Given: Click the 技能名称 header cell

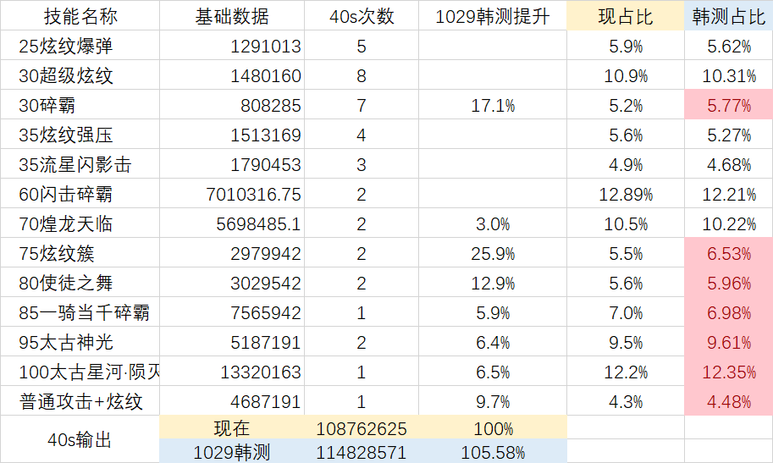Looking at the screenshot, I should click(79, 16).
